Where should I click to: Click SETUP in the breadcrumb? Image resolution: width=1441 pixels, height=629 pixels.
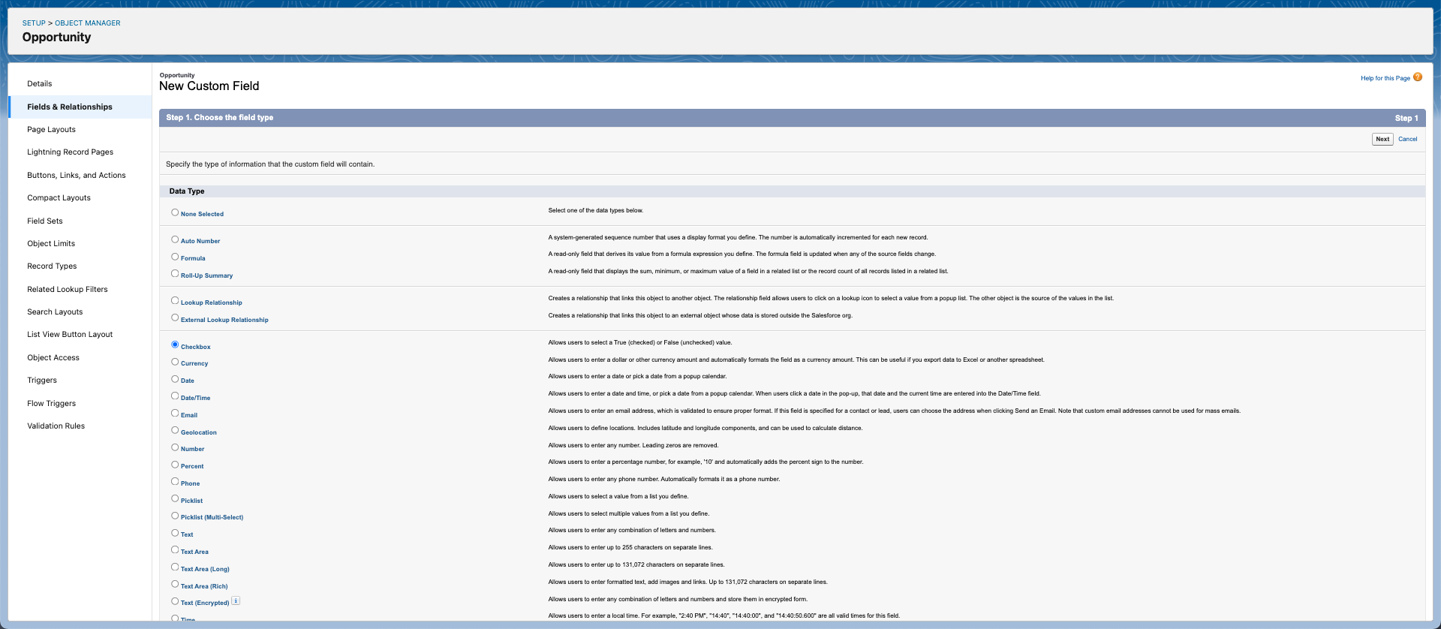pos(34,23)
